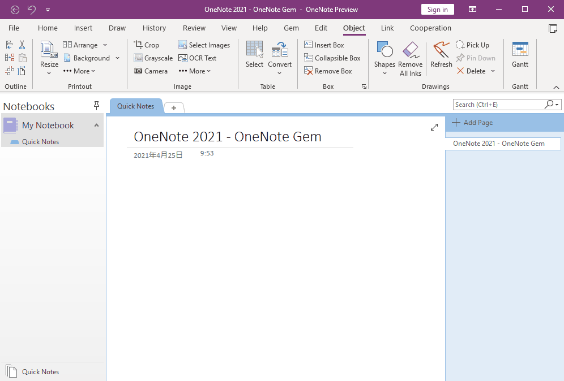Select page OneNote 2021 - OneNote Gem in list

pos(503,144)
